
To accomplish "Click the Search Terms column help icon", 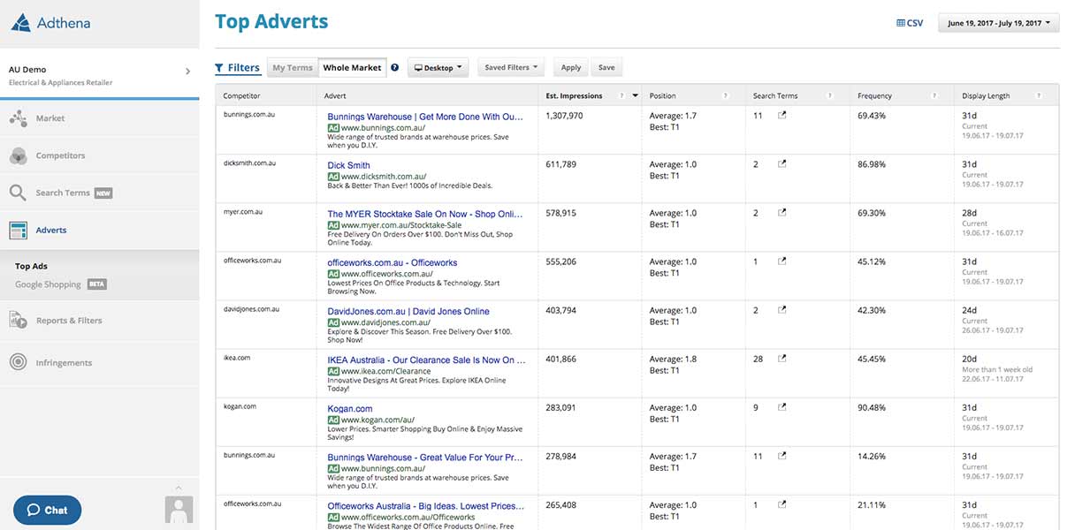I will tap(829, 95).
